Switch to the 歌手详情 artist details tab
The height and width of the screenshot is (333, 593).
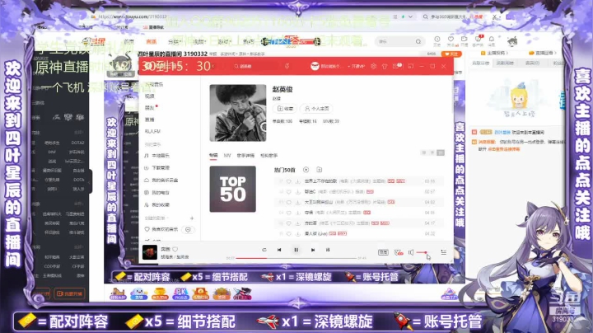(x=245, y=156)
